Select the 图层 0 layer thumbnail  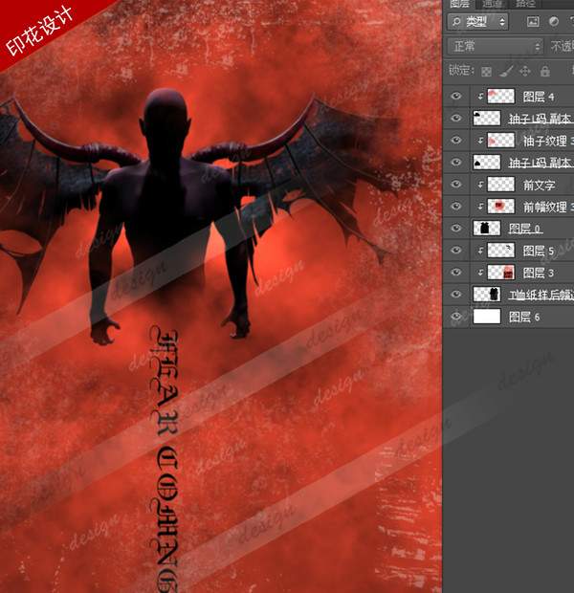click(x=487, y=228)
